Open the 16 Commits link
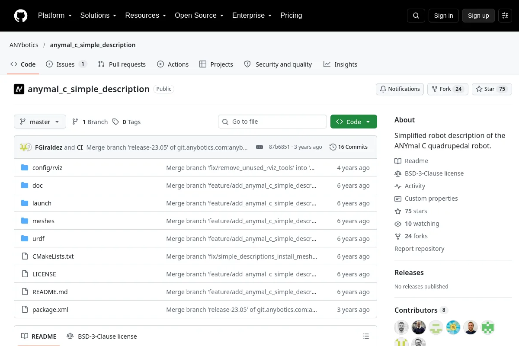The height and width of the screenshot is (346, 519). (x=349, y=147)
